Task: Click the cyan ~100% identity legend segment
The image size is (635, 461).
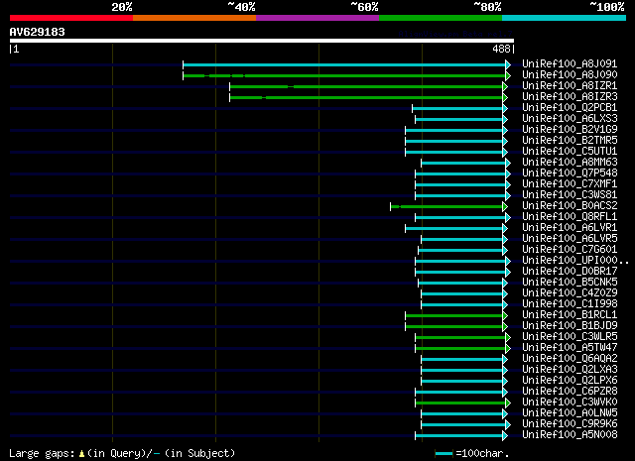Action: 564,18
